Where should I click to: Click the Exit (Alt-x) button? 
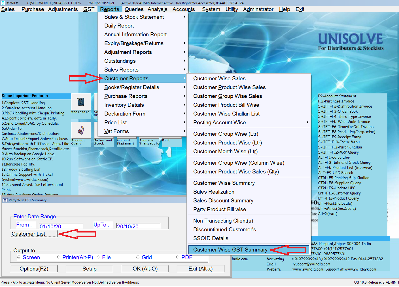[x=201, y=269]
